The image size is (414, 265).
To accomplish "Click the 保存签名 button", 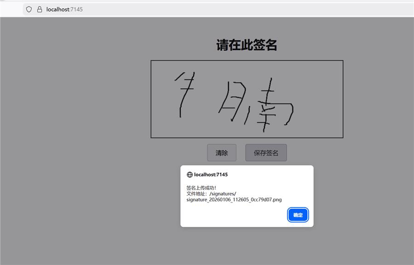I will [x=266, y=153].
